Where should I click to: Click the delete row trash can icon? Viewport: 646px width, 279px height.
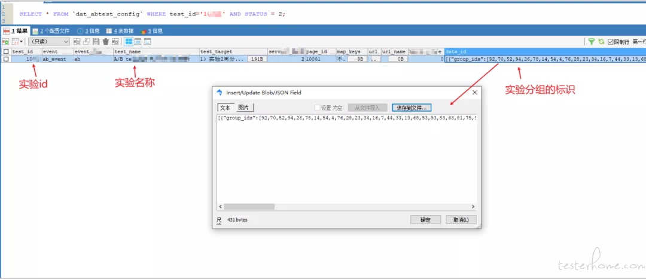pos(106,42)
